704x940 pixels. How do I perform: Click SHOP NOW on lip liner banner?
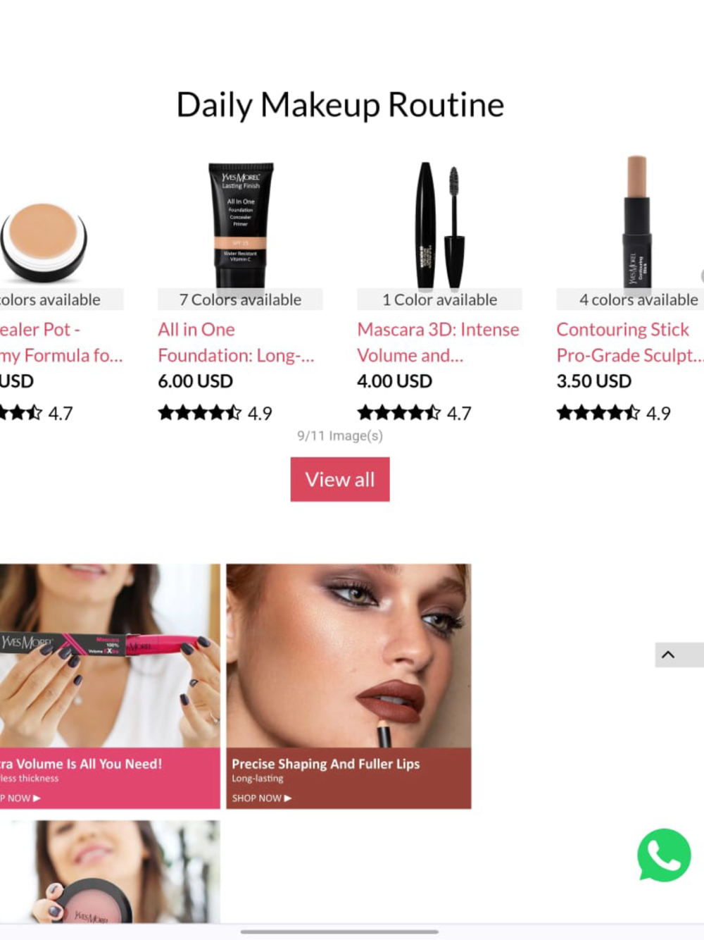261,798
